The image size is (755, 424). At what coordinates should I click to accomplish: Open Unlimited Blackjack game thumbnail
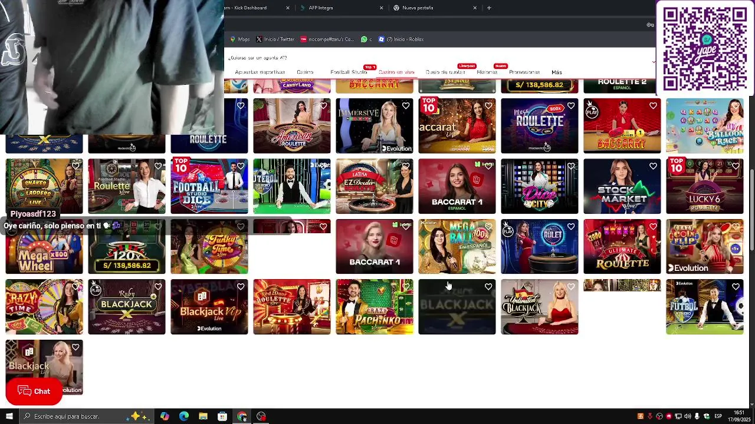point(540,307)
